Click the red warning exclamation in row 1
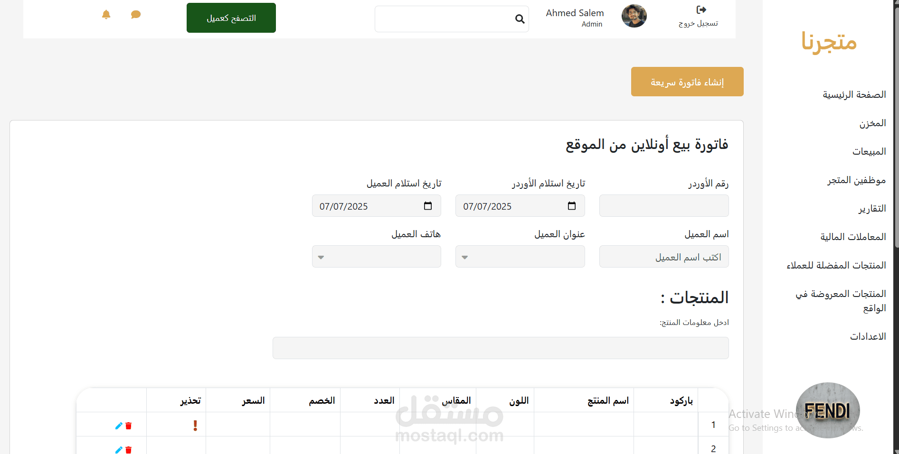The width and height of the screenshot is (899, 454). pos(195,426)
